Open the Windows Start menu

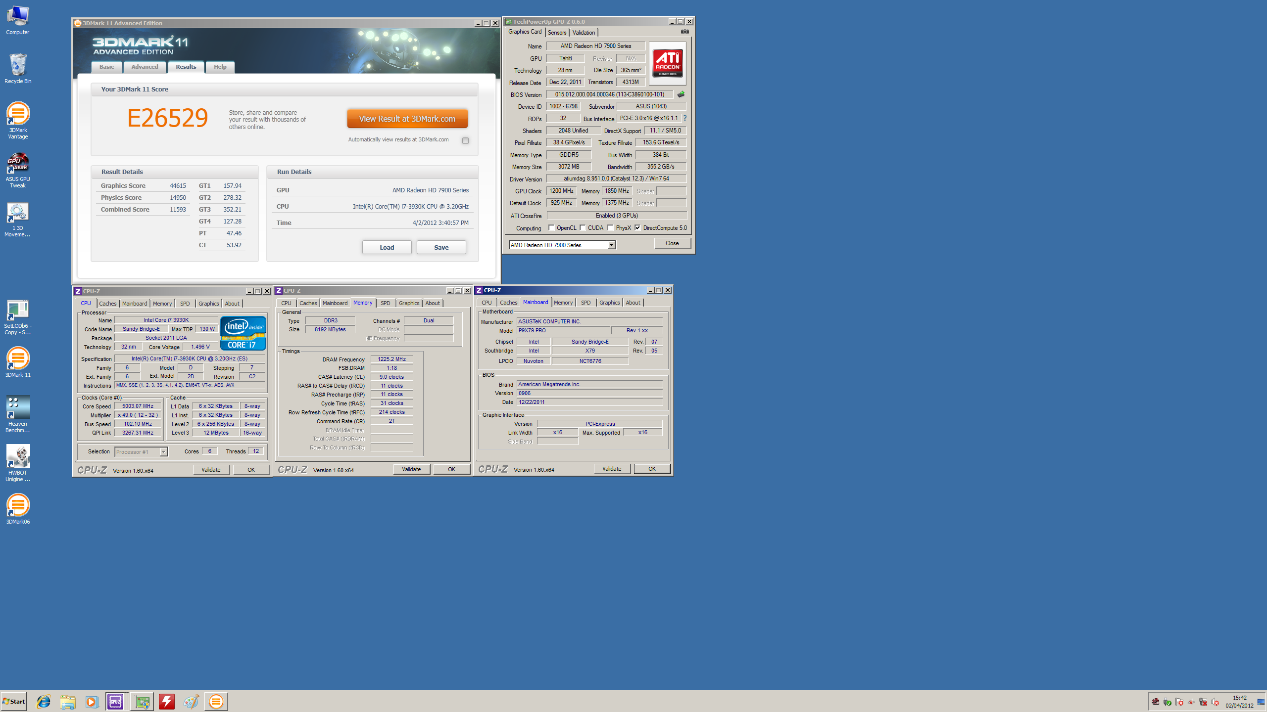[x=14, y=702]
